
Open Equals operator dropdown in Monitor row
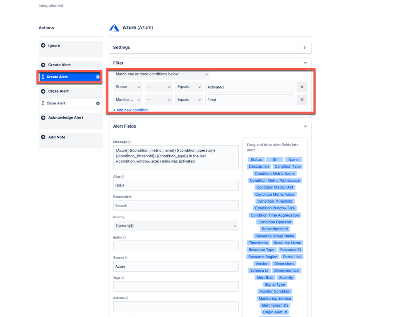(189, 100)
